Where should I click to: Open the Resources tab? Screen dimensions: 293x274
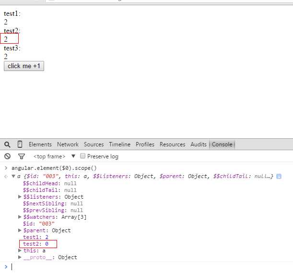click(x=173, y=144)
